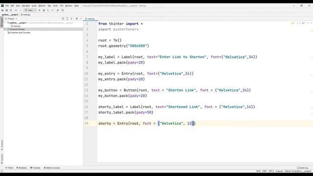Click main.py in the breadcrumb bar

tap(26, 15)
